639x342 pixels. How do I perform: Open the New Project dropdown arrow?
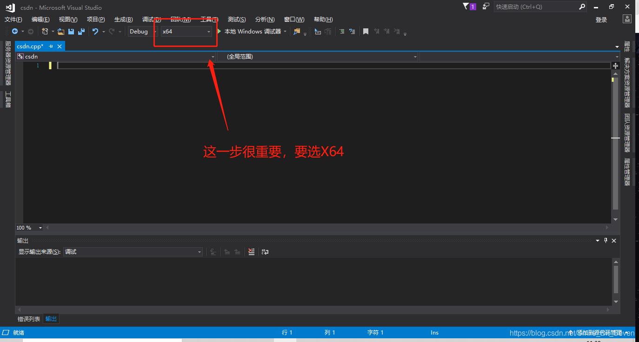pyautogui.click(x=53, y=32)
